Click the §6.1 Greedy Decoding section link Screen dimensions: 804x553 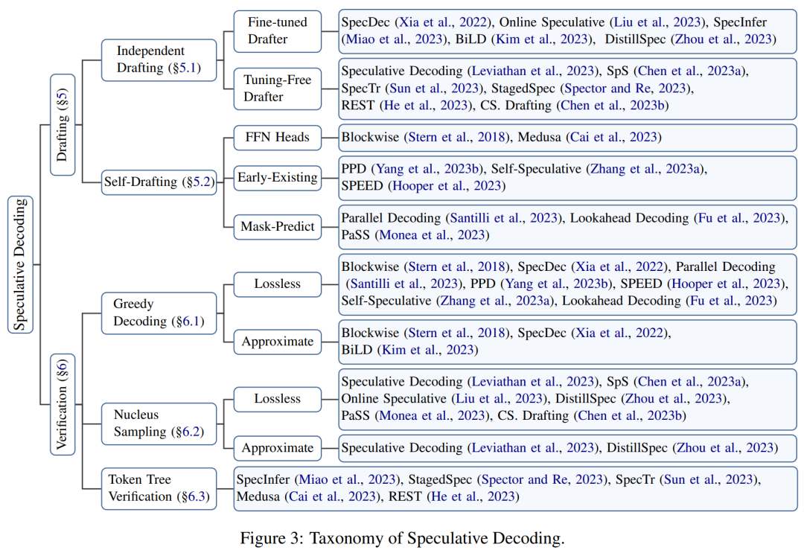190,321
